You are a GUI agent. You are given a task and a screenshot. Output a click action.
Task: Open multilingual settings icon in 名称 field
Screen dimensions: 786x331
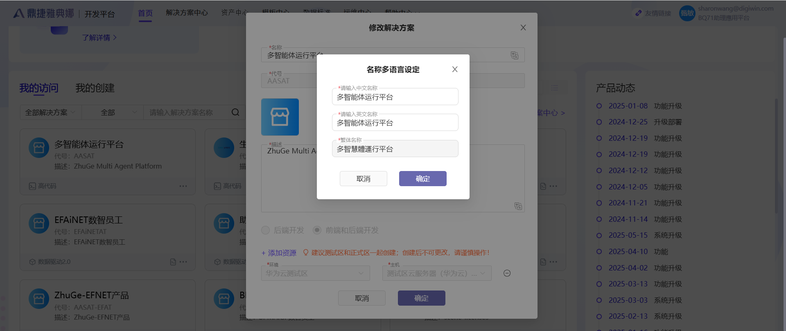click(515, 55)
